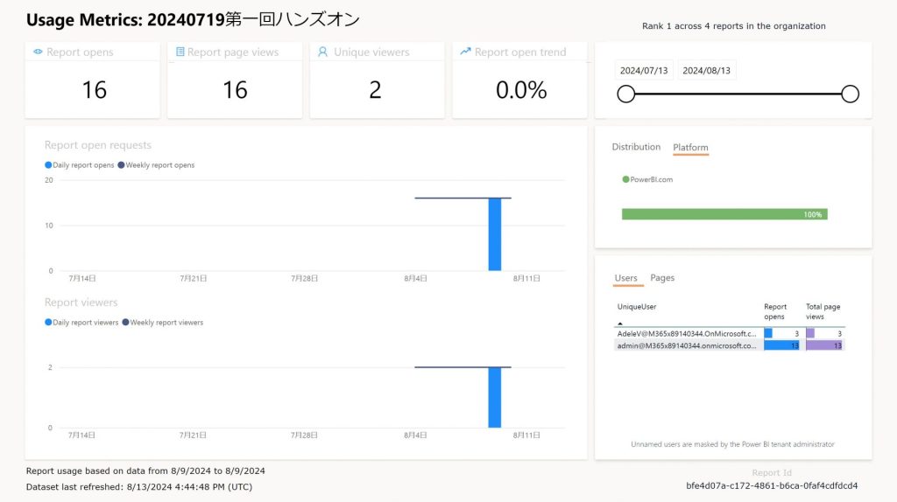The height and width of the screenshot is (502, 897).
Task: Click the trend arrow icon on Report open trend
Action: point(465,52)
